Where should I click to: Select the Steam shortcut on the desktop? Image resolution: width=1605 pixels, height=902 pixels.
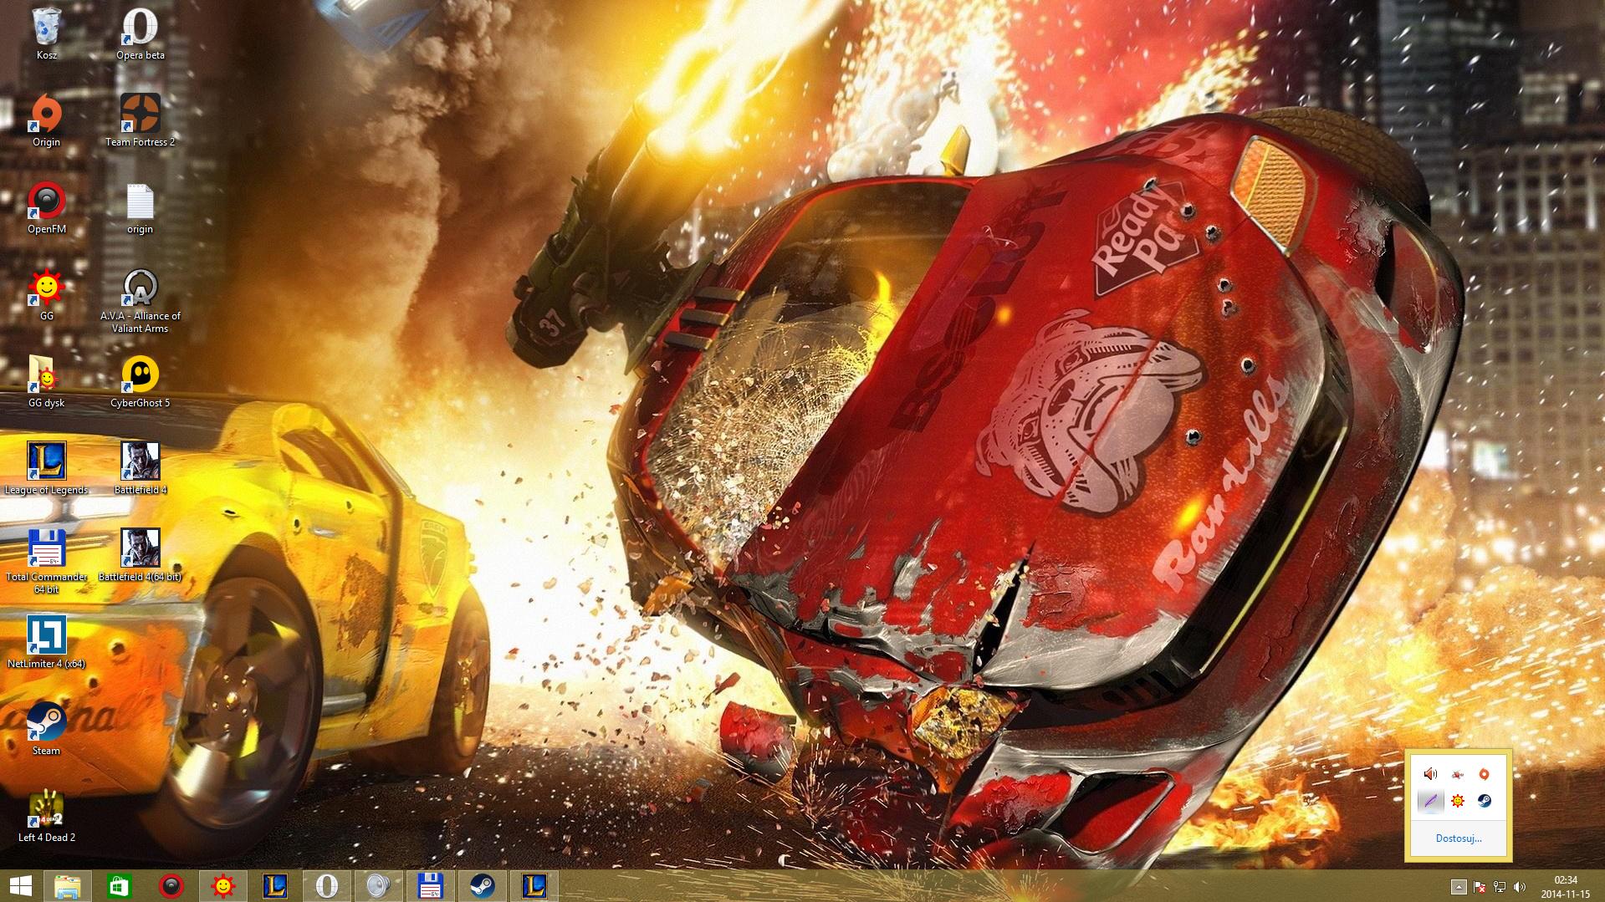(47, 730)
